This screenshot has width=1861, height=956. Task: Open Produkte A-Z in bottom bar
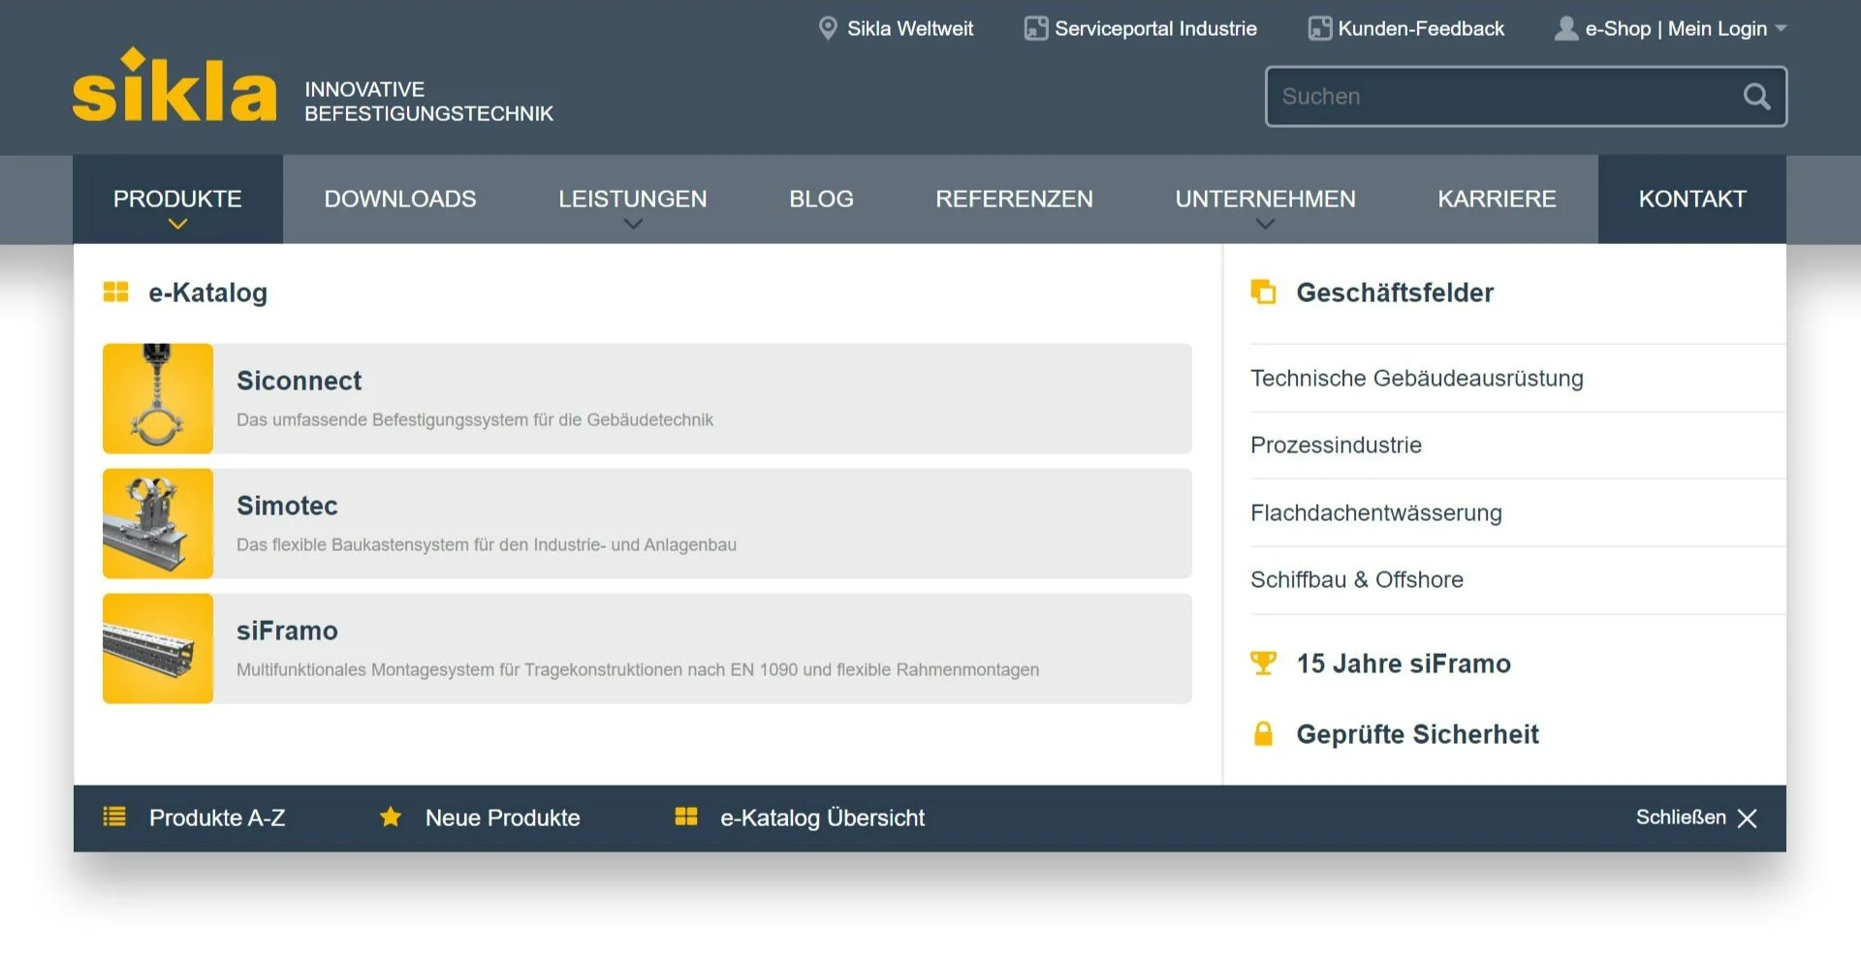[x=217, y=817]
